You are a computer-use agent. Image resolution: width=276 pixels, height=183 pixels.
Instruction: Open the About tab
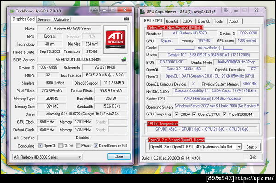[234, 21]
